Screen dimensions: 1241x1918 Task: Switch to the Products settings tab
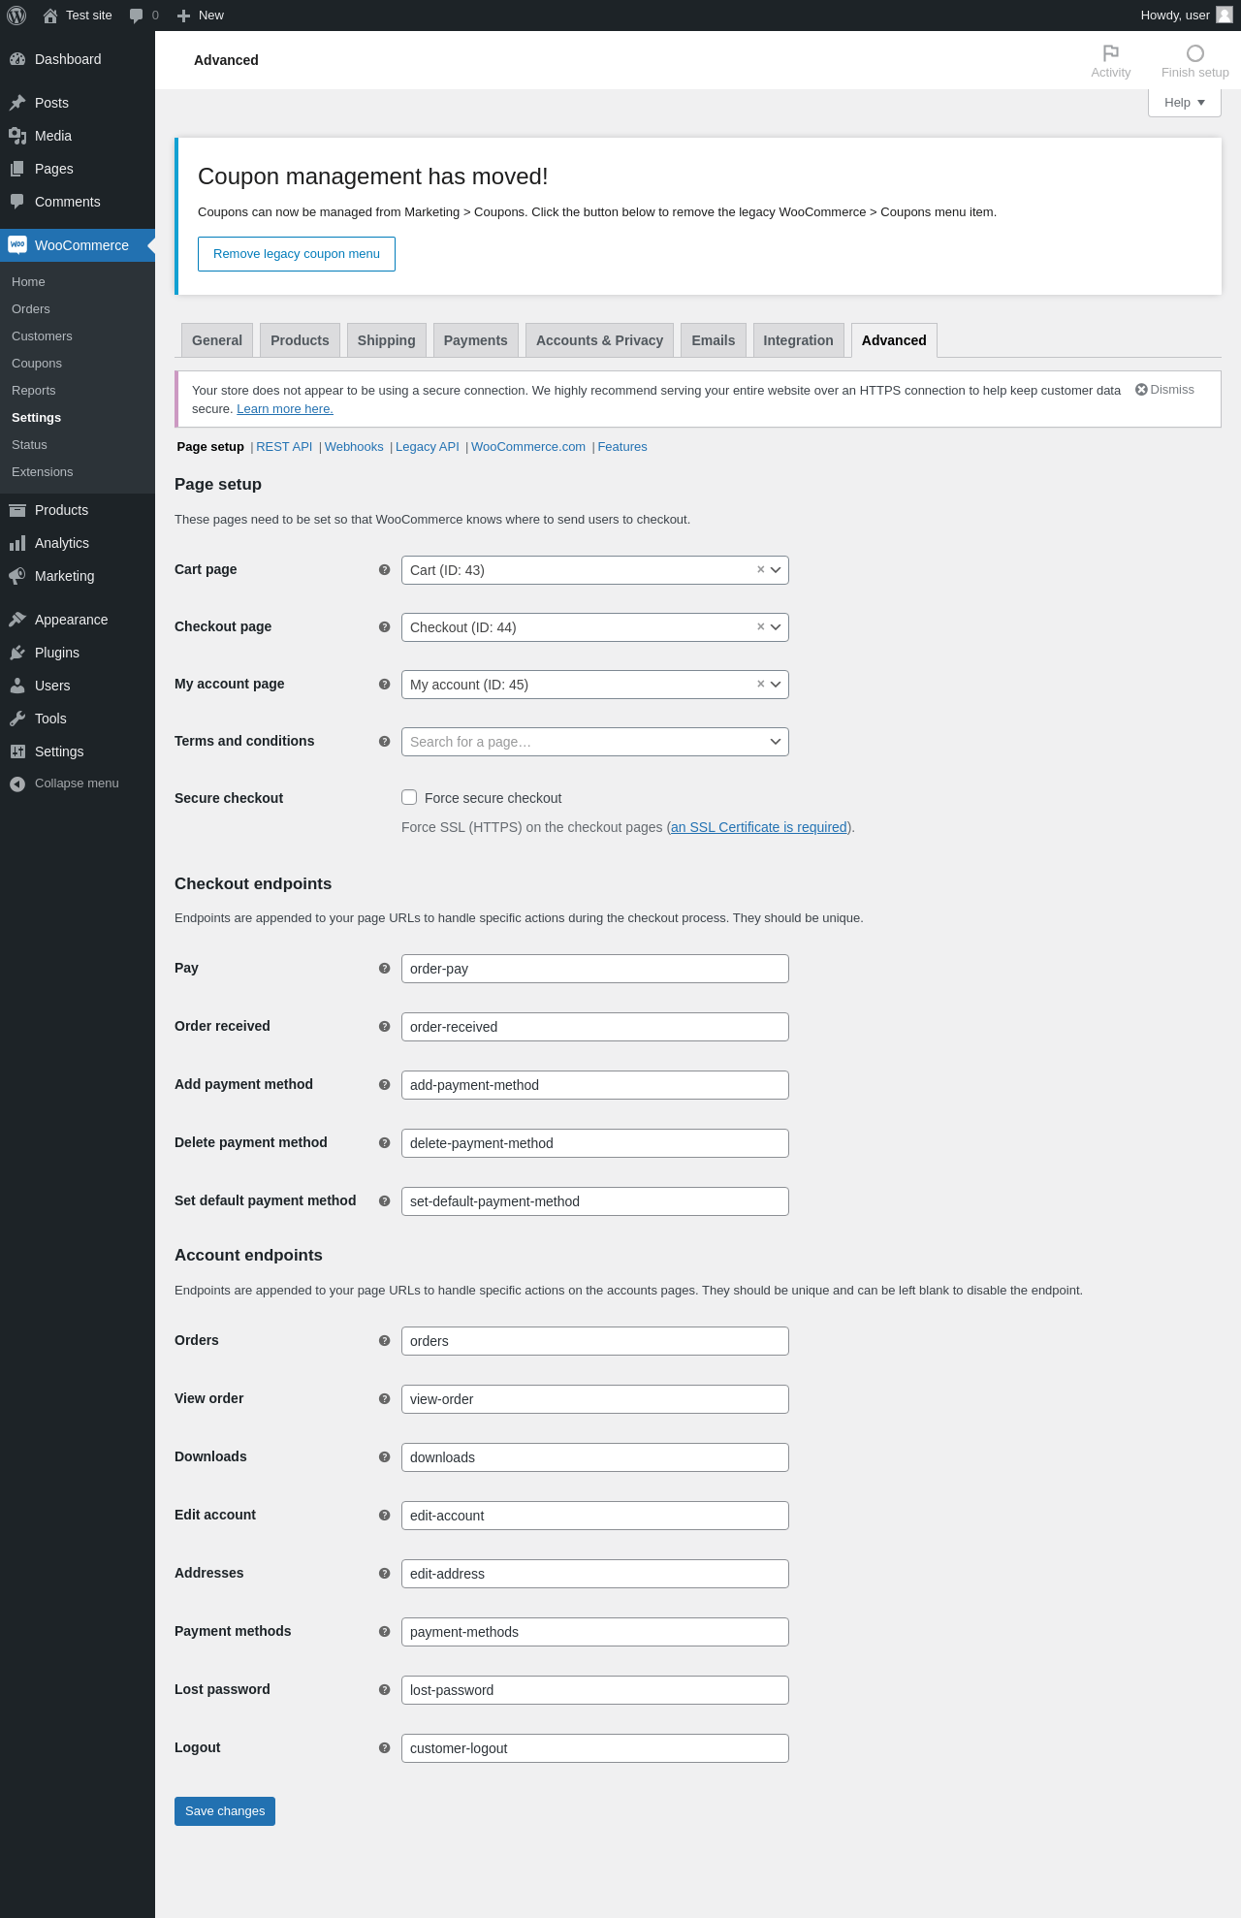click(300, 340)
